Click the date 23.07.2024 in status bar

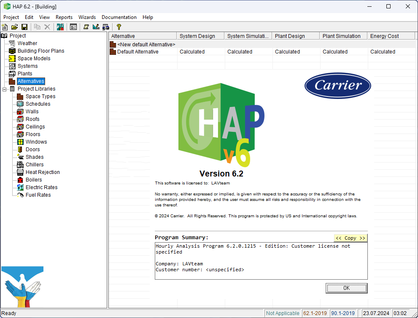(376, 313)
